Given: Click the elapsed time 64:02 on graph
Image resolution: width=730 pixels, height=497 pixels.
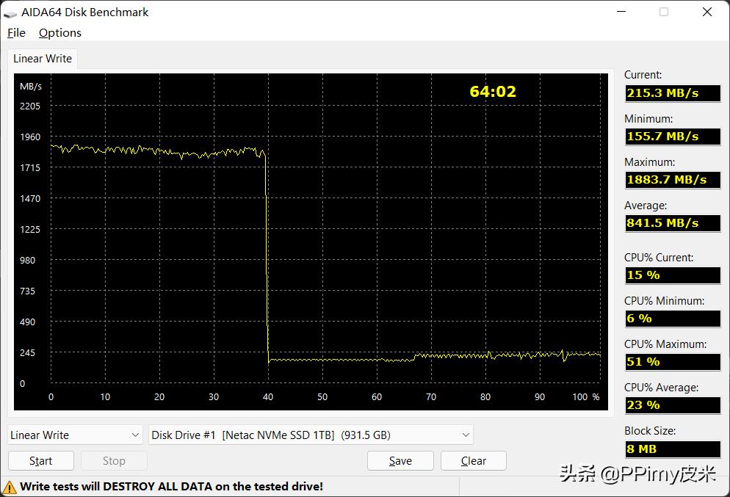Looking at the screenshot, I should [493, 91].
